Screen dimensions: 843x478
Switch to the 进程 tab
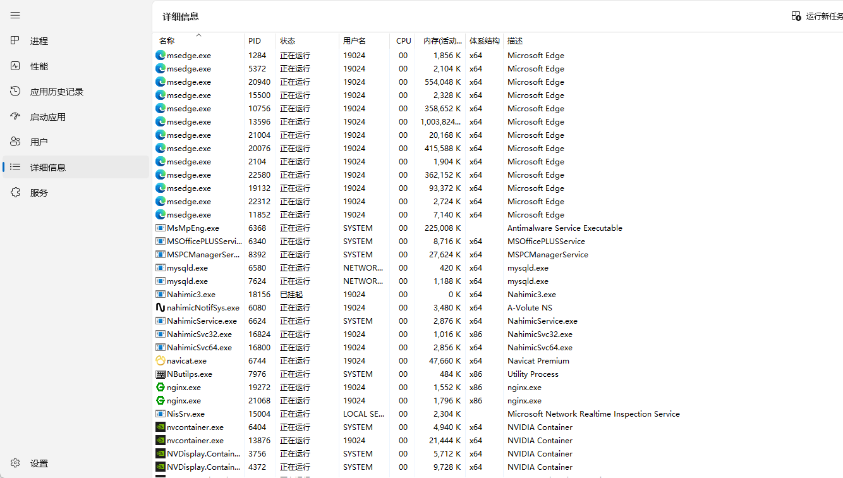point(76,40)
